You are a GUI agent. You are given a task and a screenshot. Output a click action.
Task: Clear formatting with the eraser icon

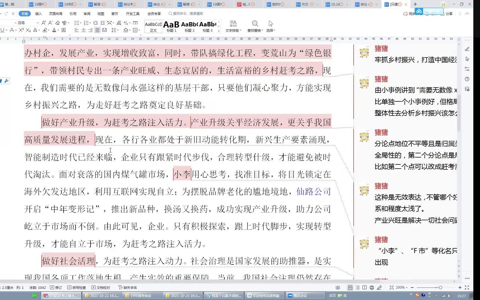point(57,23)
